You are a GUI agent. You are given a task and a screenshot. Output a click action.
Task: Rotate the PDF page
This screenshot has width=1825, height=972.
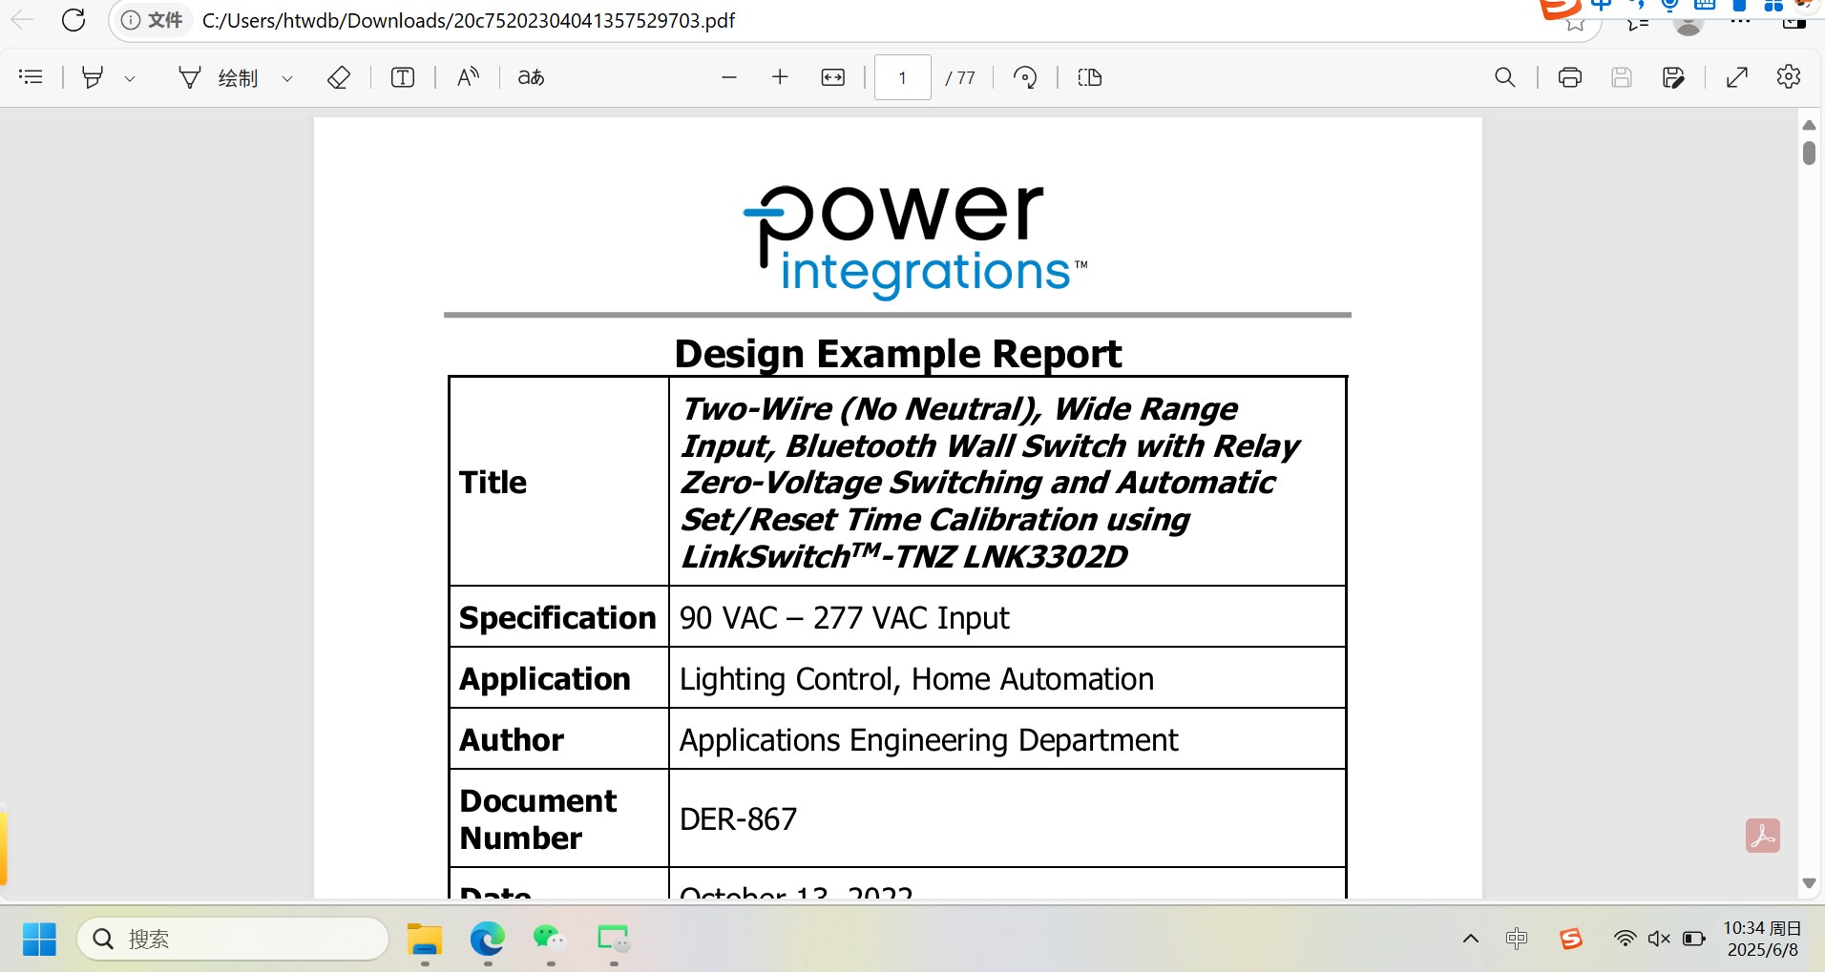pos(1025,77)
